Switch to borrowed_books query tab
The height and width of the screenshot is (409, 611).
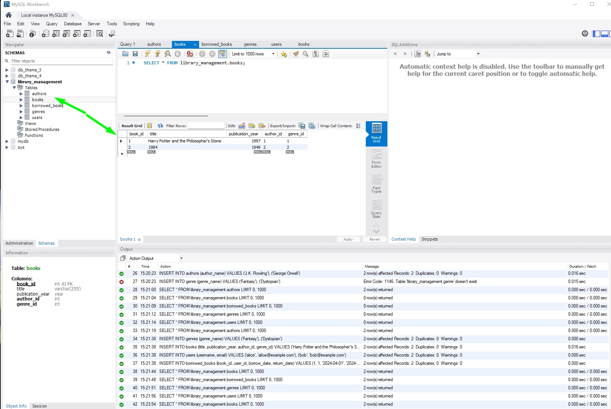click(x=217, y=44)
